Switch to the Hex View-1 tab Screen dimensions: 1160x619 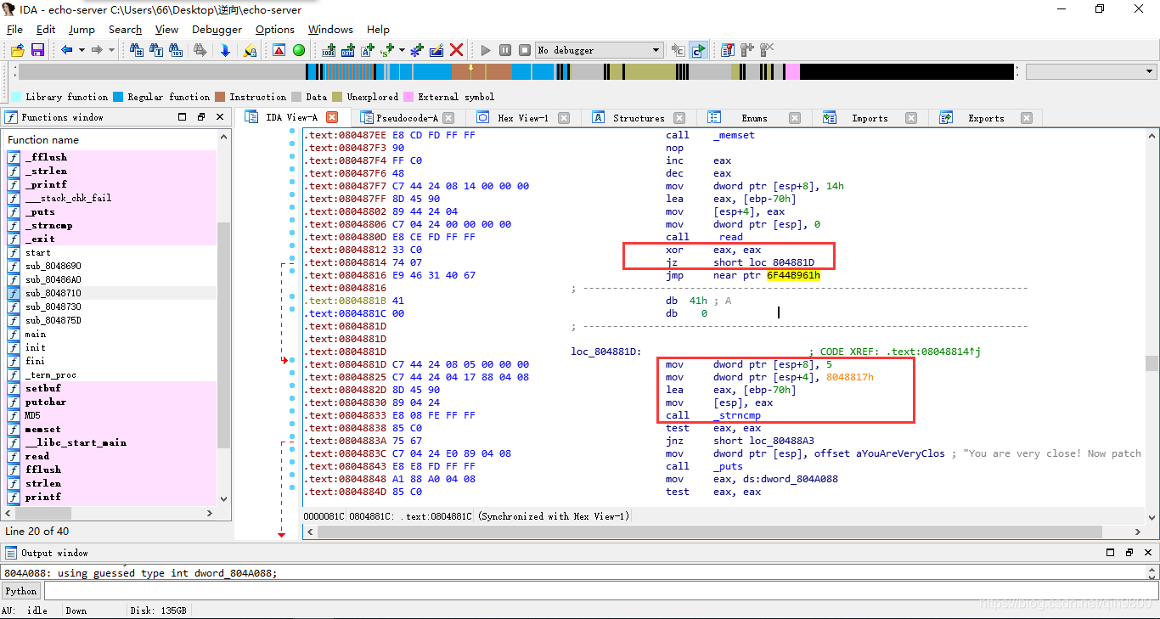pos(522,118)
